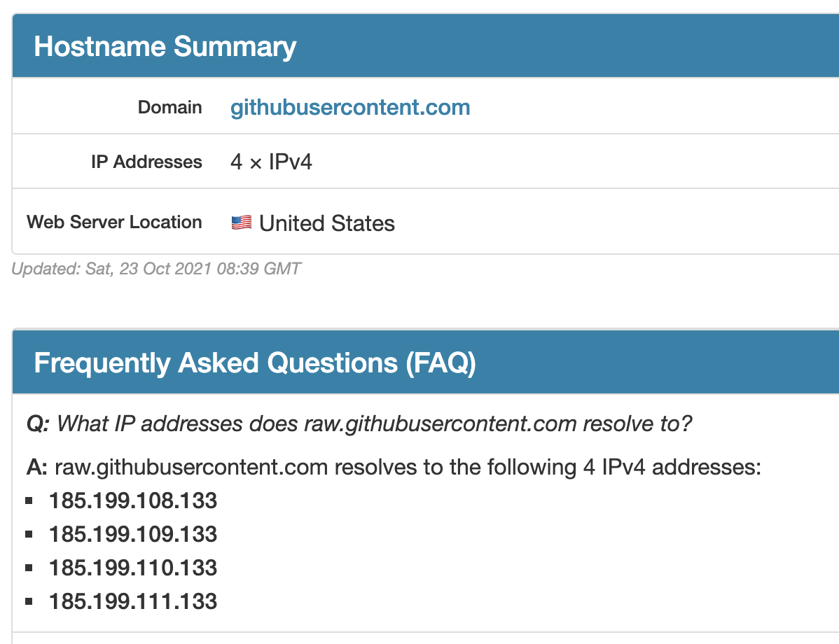Viewport: 839px width, 644px height.
Task: Open the githubusercontent.com domain link
Action: click(350, 108)
